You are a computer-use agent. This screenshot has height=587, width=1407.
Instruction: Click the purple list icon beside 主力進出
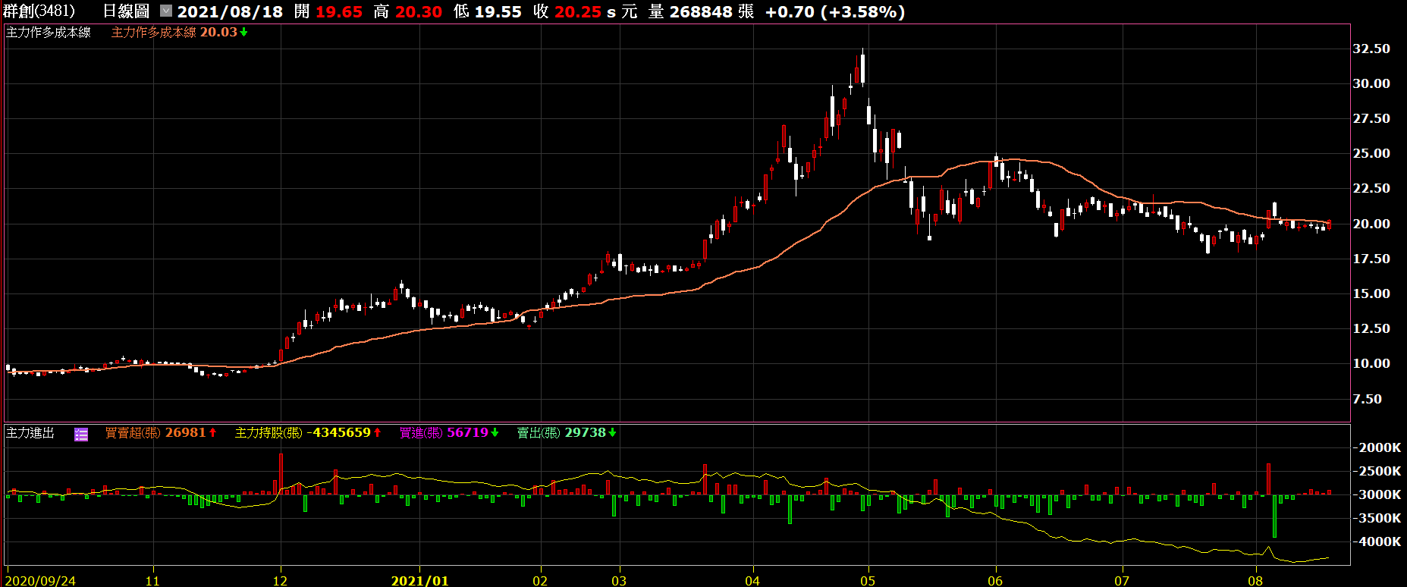click(x=81, y=434)
